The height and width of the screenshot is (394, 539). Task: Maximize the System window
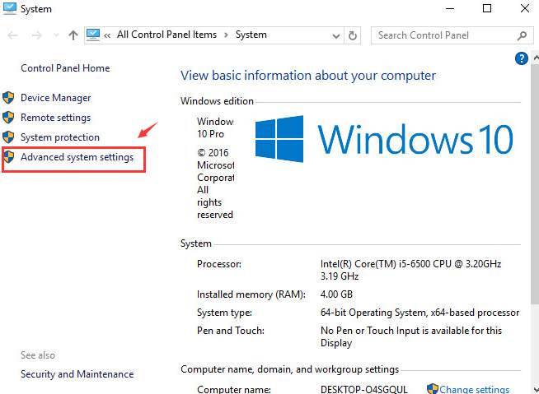(487, 8)
